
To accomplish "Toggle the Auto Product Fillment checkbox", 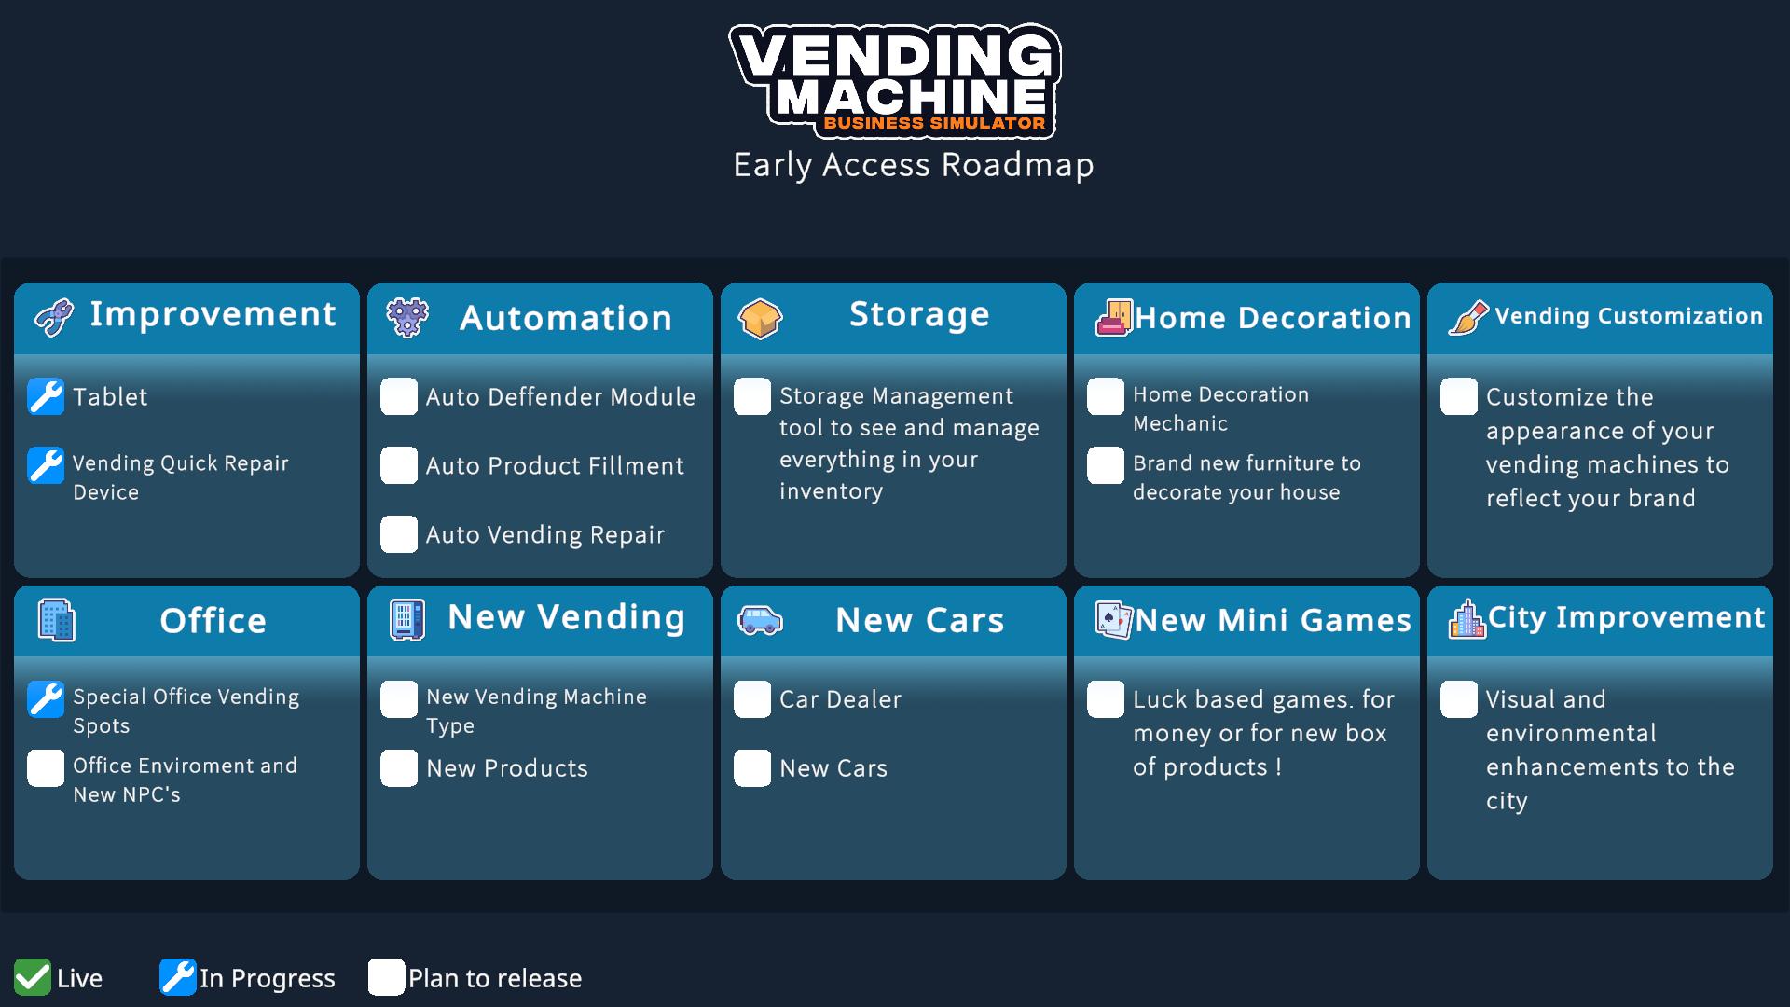I will [x=402, y=464].
